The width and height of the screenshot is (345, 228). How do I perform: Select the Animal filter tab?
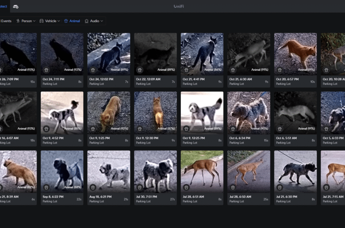click(72, 21)
